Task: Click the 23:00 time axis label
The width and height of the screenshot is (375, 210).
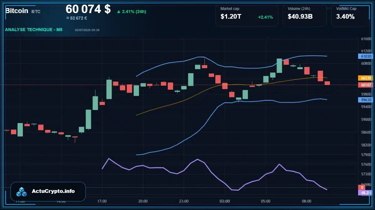Action: coord(184,201)
